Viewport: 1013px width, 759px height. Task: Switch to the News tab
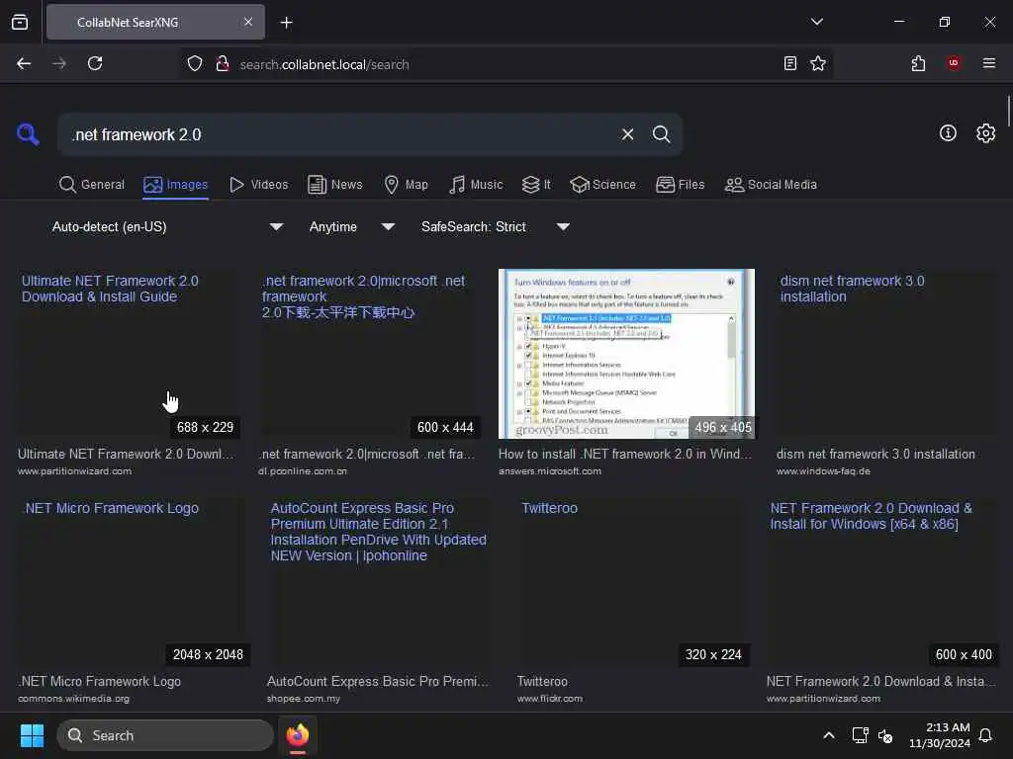tap(335, 185)
